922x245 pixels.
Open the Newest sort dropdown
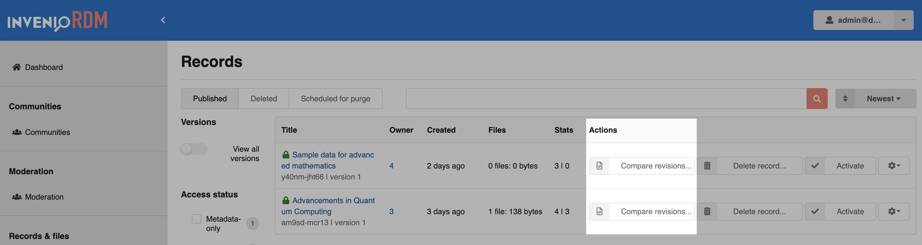pos(883,99)
